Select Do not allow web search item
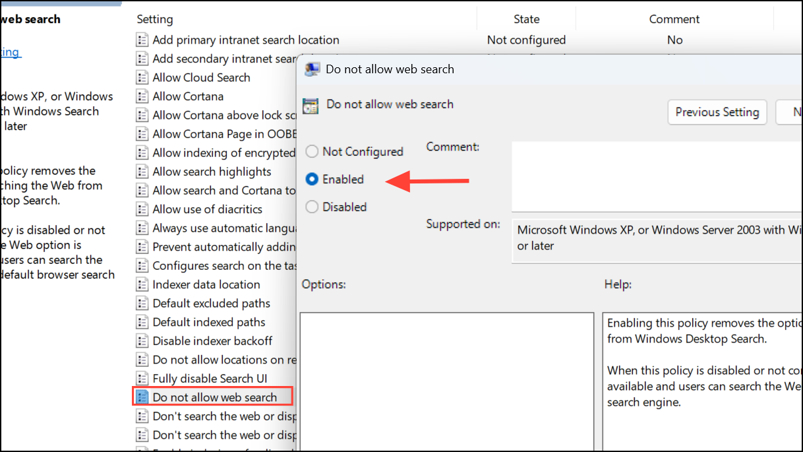 [214, 397]
